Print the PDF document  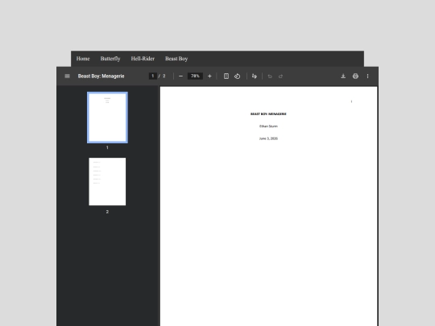355,76
